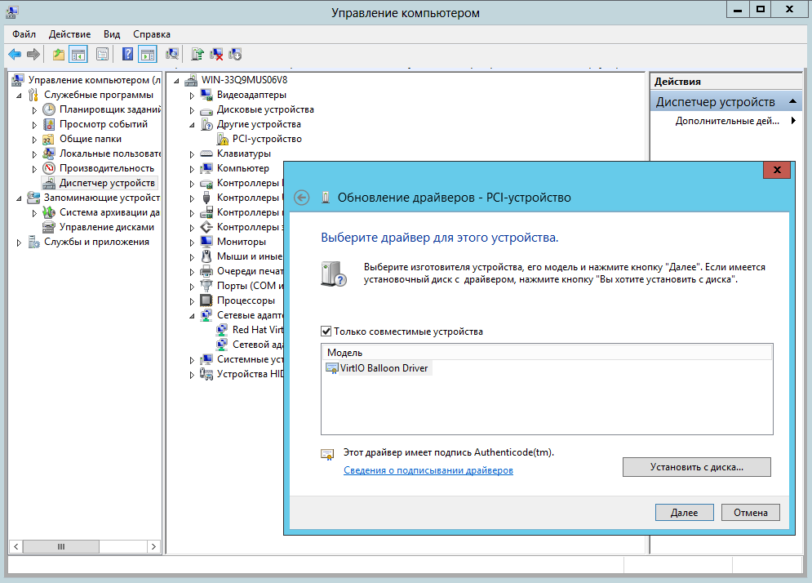Click the 'Установить с диска...' button
Image resolution: width=812 pixels, height=583 pixels.
click(696, 467)
